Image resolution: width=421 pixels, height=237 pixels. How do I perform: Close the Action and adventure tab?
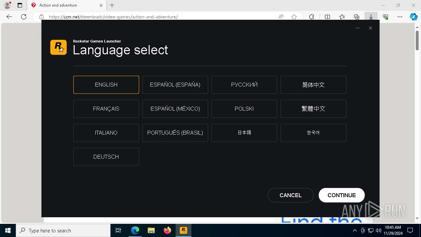point(101,5)
